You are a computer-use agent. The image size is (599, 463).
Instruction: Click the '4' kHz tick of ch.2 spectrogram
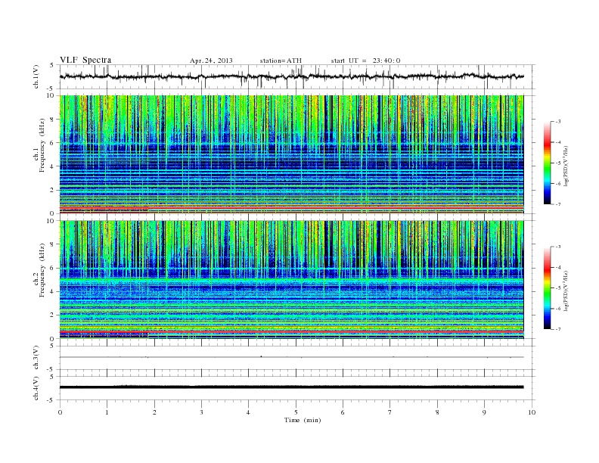tap(52, 291)
